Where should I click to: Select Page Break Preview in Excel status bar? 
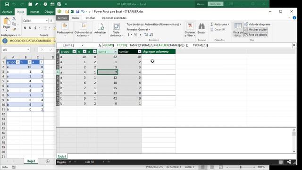click(221, 167)
